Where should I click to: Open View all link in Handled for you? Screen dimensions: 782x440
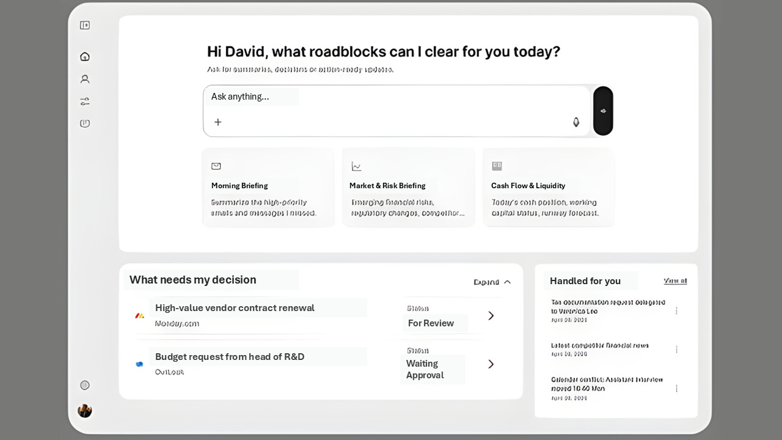pyautogui.click(x=675, y=281)
